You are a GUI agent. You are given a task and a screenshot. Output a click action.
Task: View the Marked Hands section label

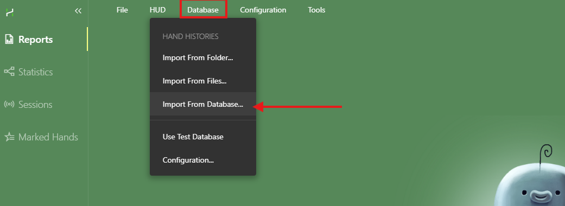coord(48,137)
